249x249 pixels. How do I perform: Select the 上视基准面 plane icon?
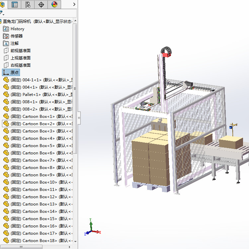(x=6, y=58)
